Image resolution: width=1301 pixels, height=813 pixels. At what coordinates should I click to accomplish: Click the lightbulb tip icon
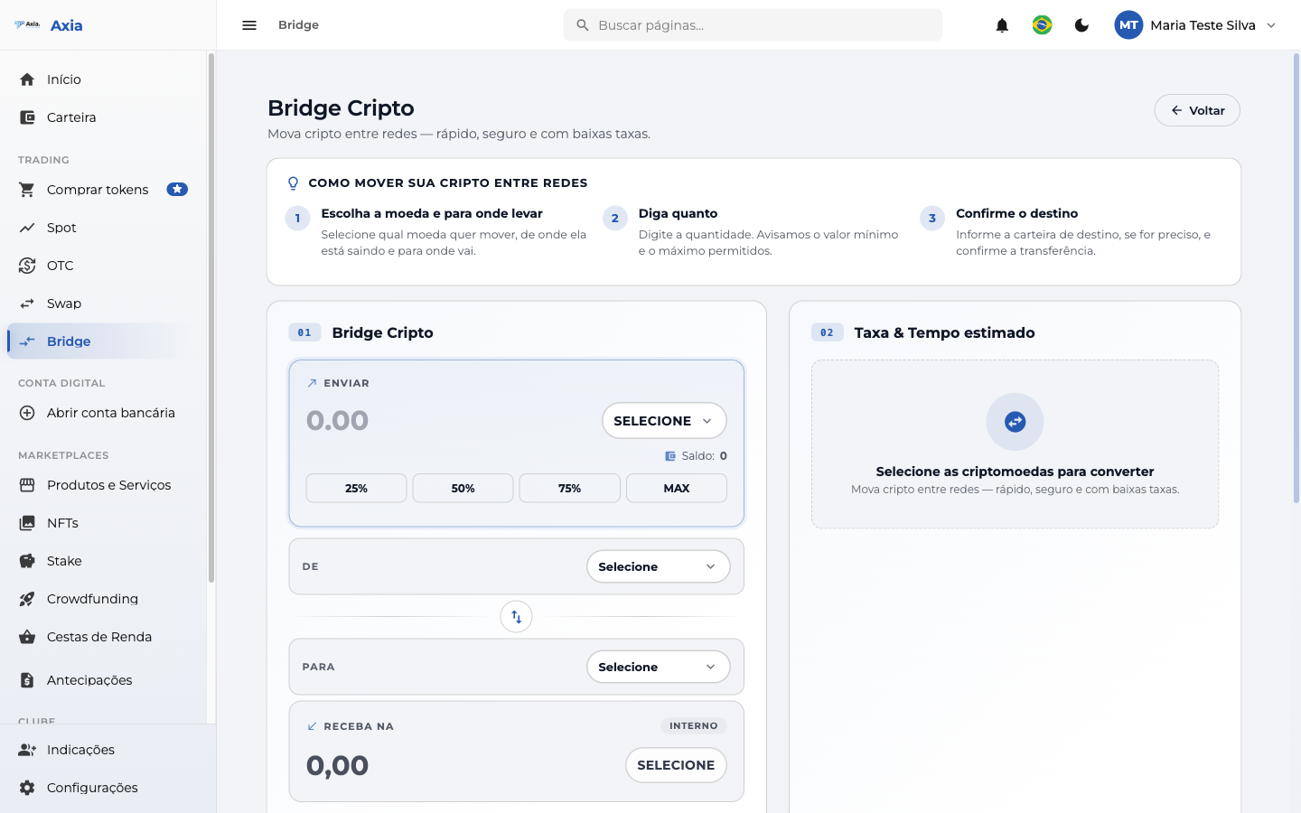click(293, 183)
